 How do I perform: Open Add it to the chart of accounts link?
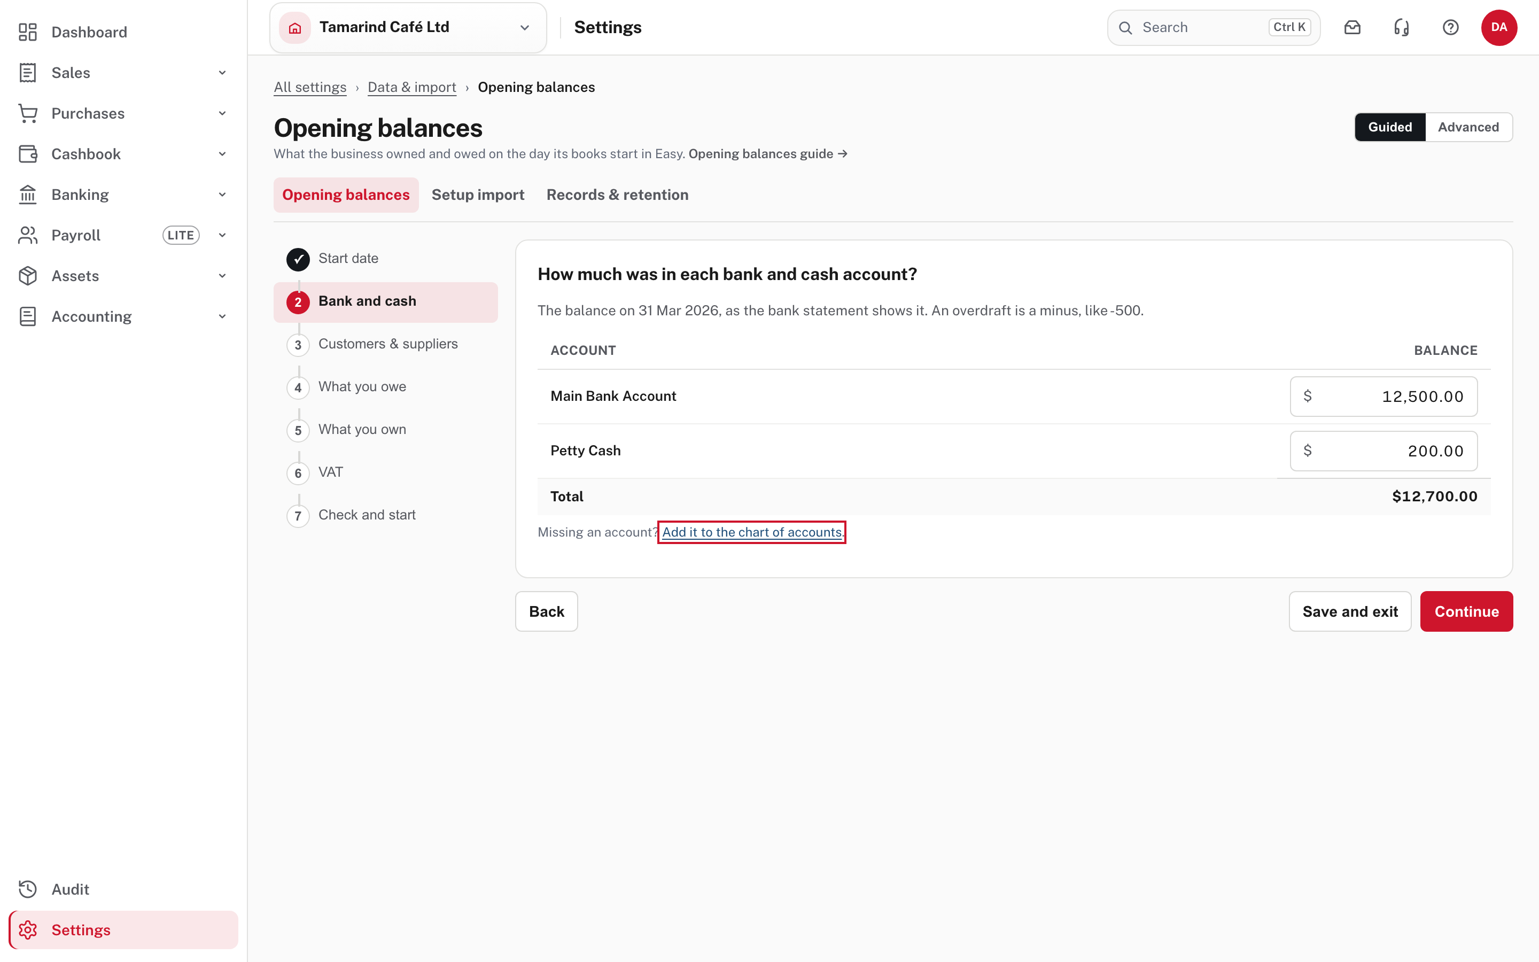coord(752,532)
